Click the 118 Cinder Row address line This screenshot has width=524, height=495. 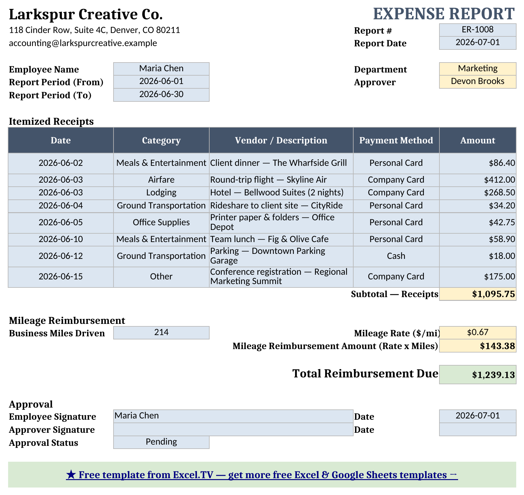coord(95,30)
